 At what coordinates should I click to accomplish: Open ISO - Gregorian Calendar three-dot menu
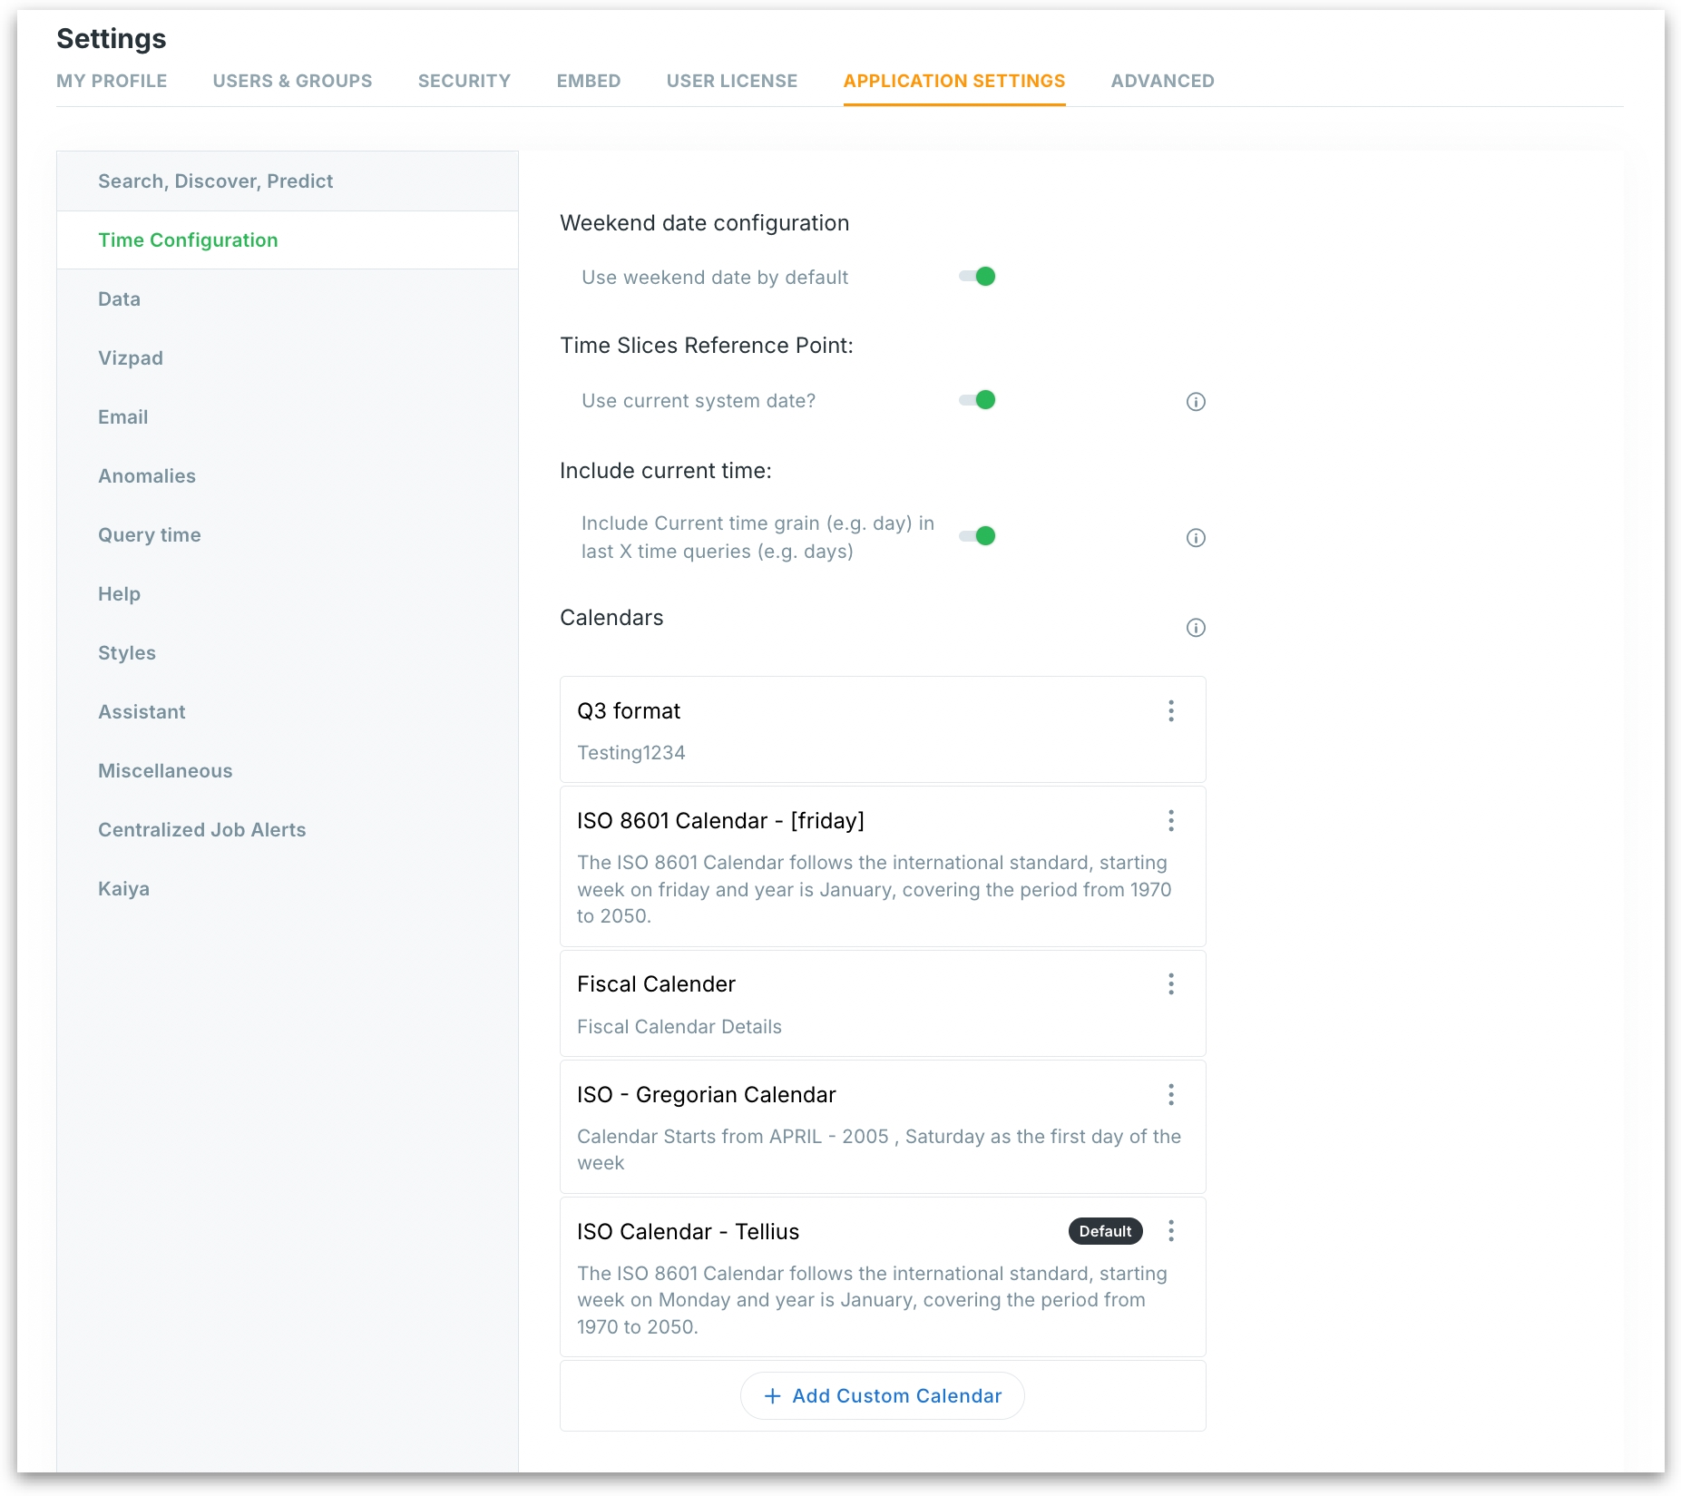tap(1170, 1095)
